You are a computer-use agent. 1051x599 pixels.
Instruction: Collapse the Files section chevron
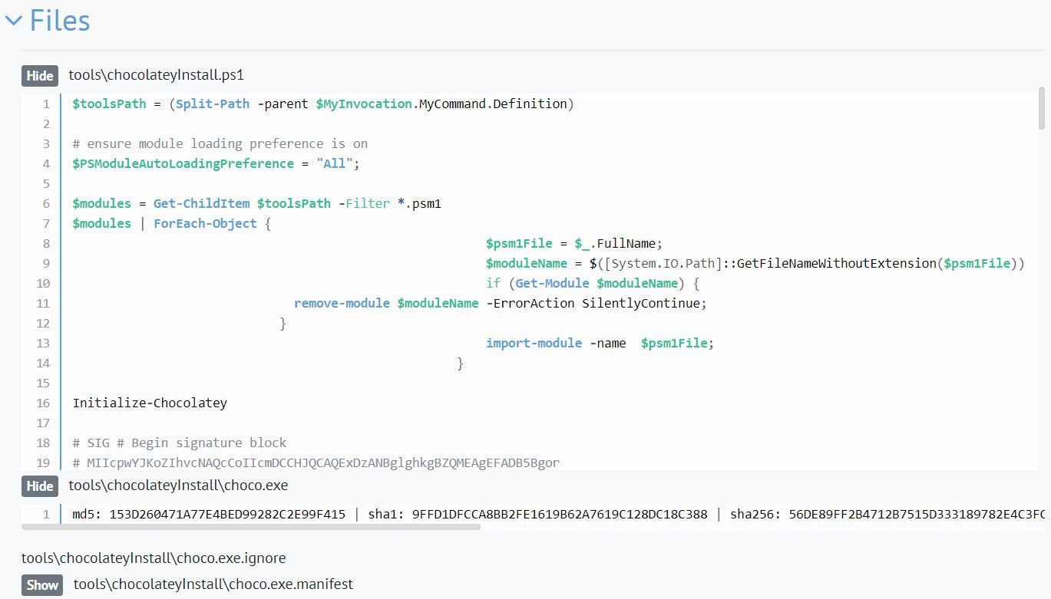click(13, 21)
